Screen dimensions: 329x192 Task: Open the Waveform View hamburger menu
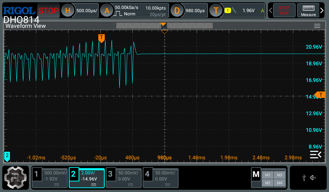pos(317,26)
